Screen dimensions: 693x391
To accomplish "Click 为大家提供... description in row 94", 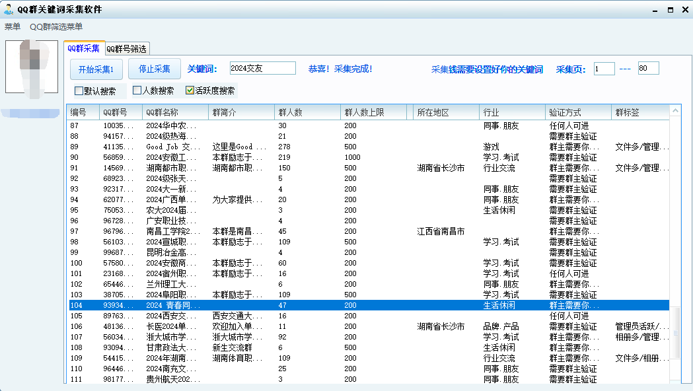I will pyautogui.click(x=237, y=199).
